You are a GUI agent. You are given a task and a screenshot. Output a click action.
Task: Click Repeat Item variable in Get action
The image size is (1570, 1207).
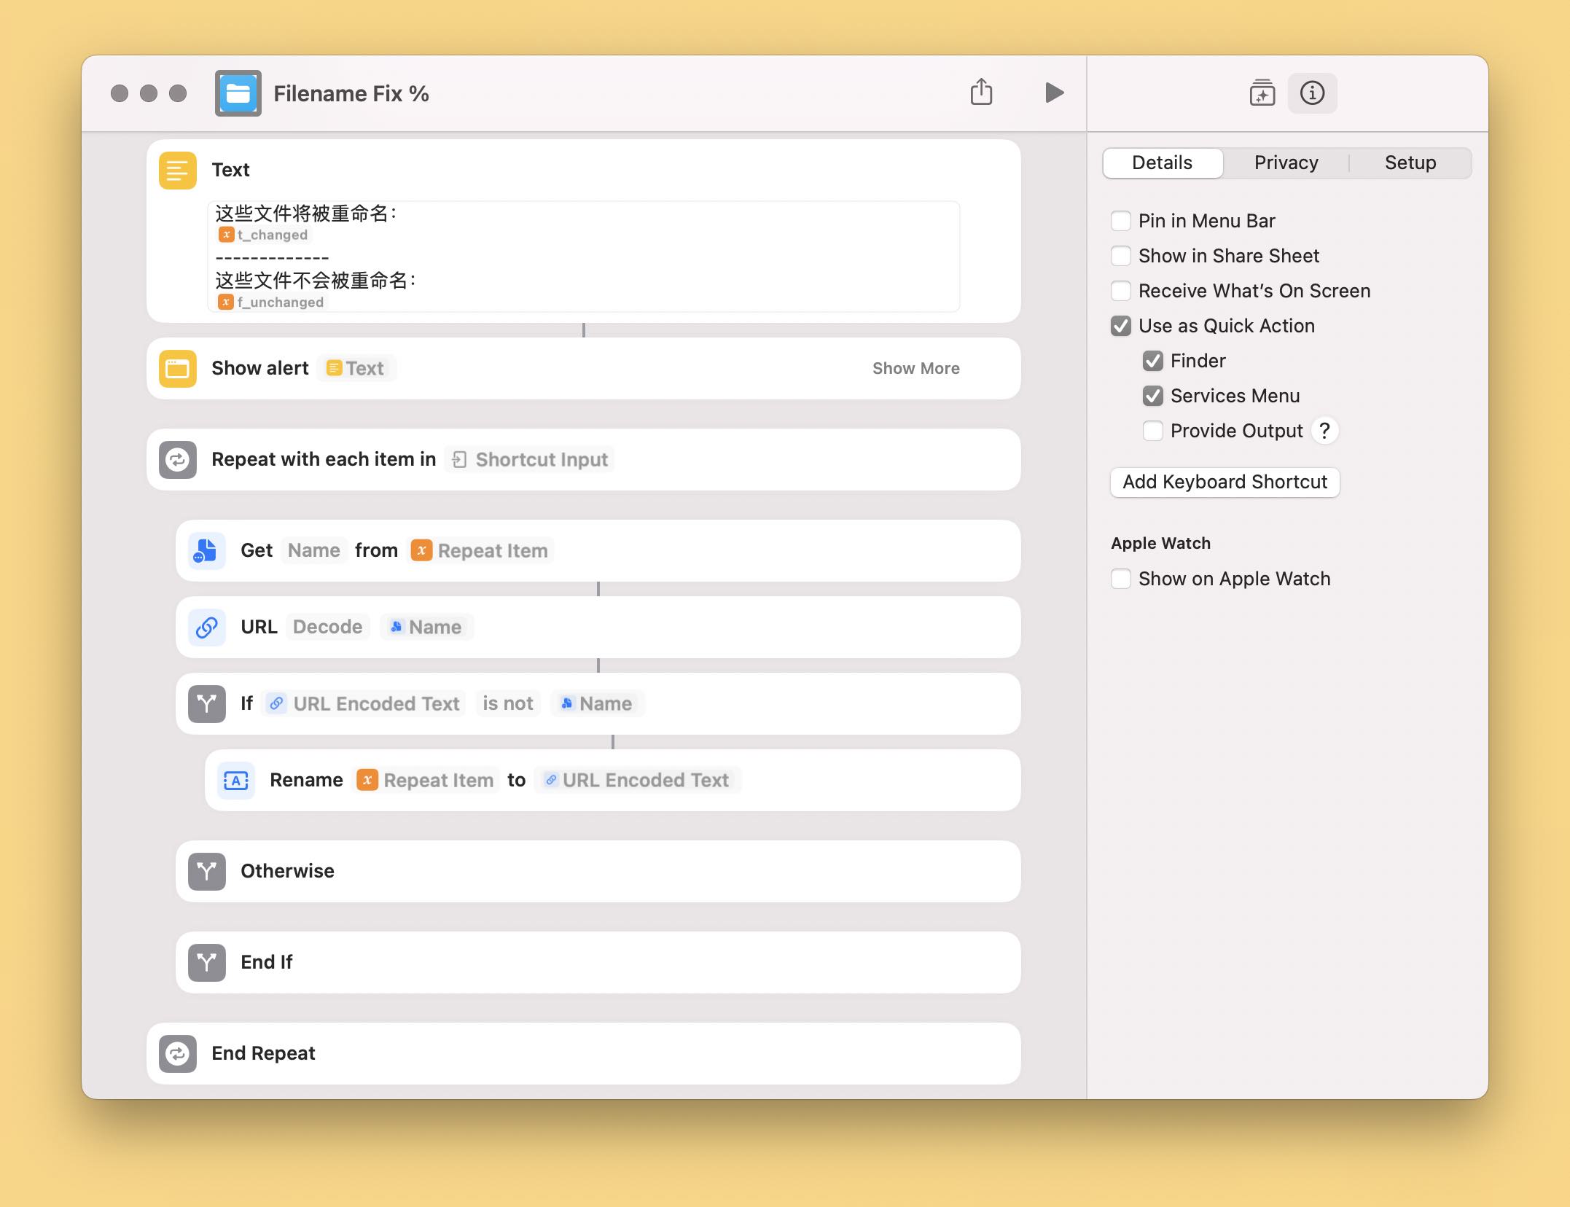(x=480, y=550)
